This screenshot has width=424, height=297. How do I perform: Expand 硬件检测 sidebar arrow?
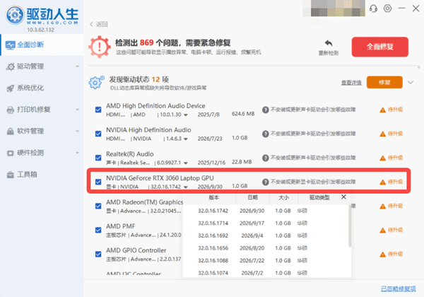tap(77, 153)
